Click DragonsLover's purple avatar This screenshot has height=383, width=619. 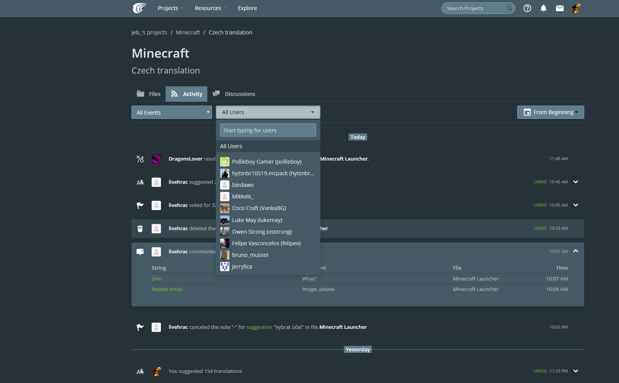[x=156, y=159]
